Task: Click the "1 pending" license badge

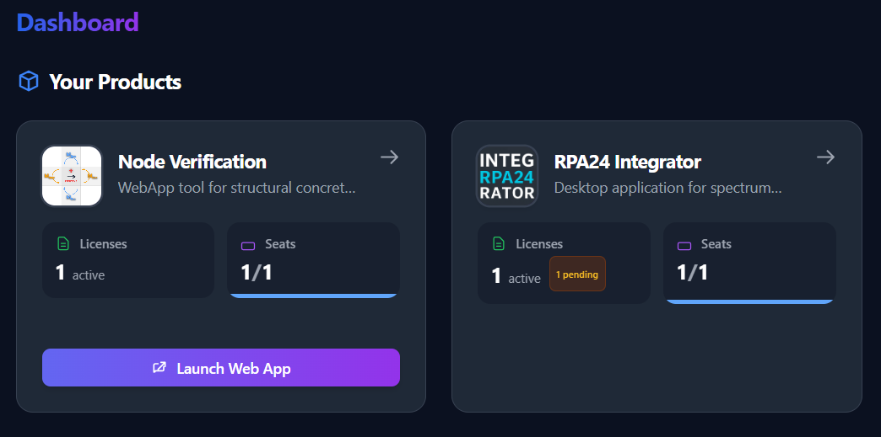Action: click(577, 274)
